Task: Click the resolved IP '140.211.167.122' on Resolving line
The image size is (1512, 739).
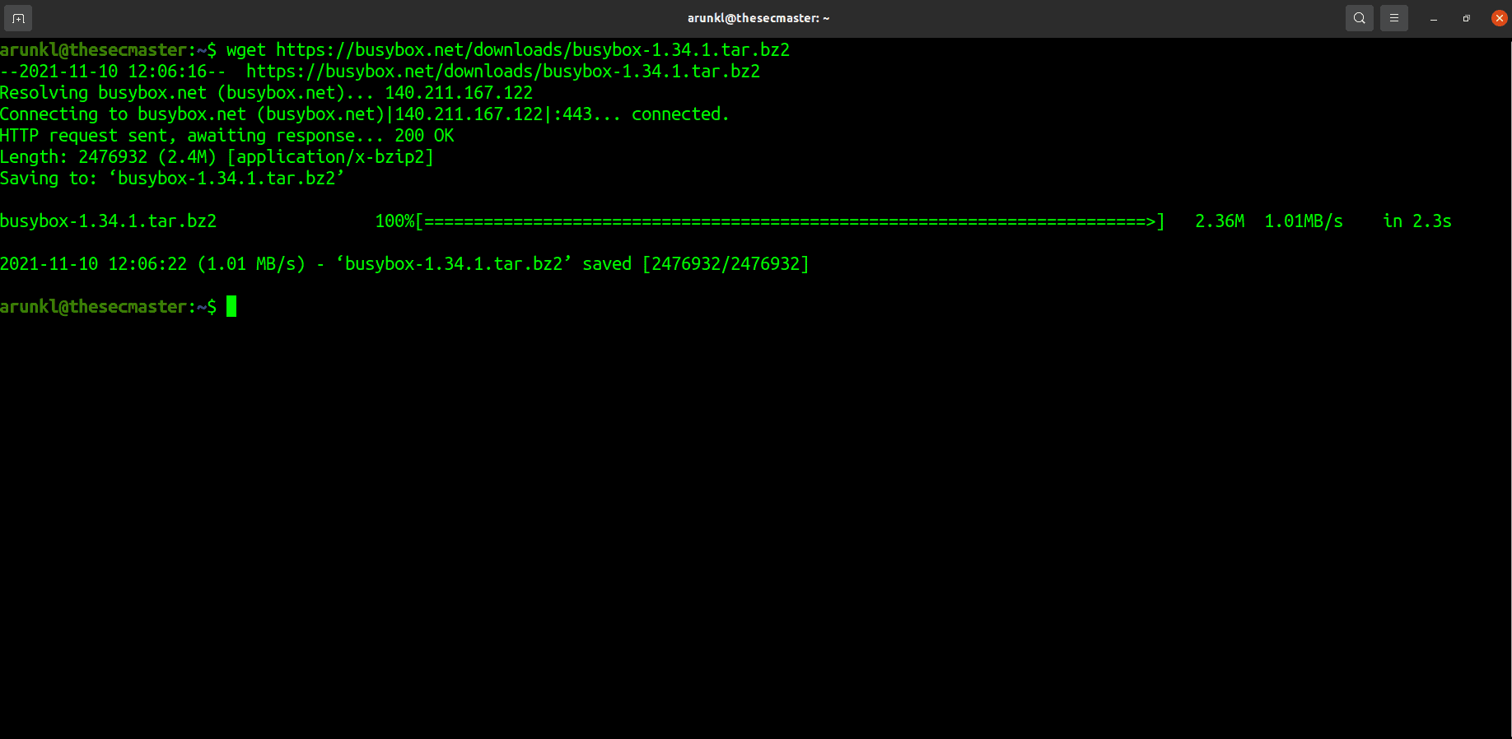Action: pyautogui.click(x=459, y=93)
